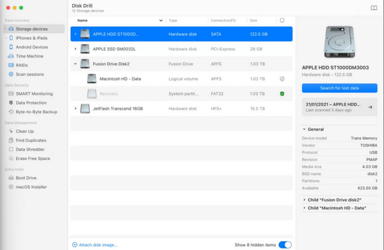Viewport: 384px width, 250px height.
Task: Expand Child "Macintosh HD - Data" section
Action: tap(304, 208)
